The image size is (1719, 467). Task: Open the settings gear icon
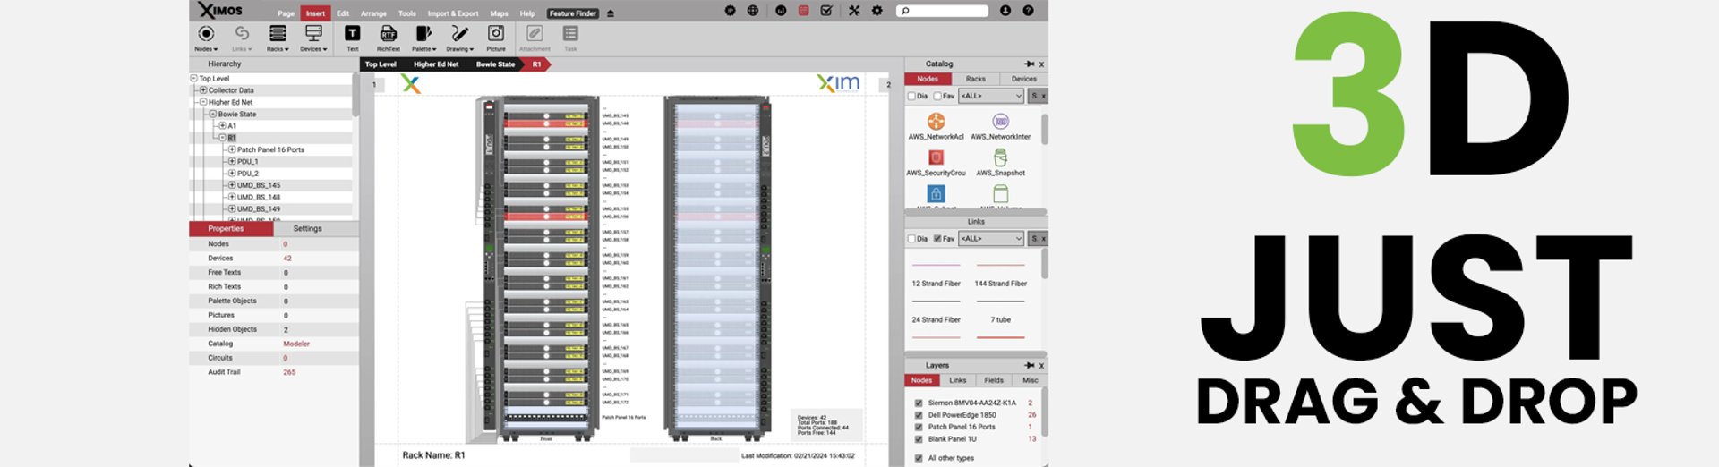click(x=877, y=11)
